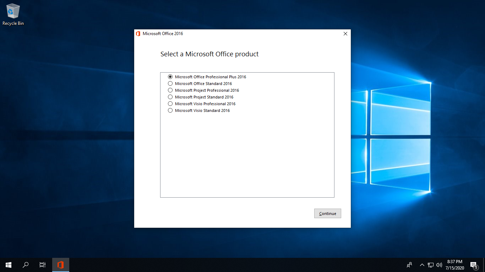
Task: Close the Microsoft Office 2016 setup dialog
Action: (345, 34)
